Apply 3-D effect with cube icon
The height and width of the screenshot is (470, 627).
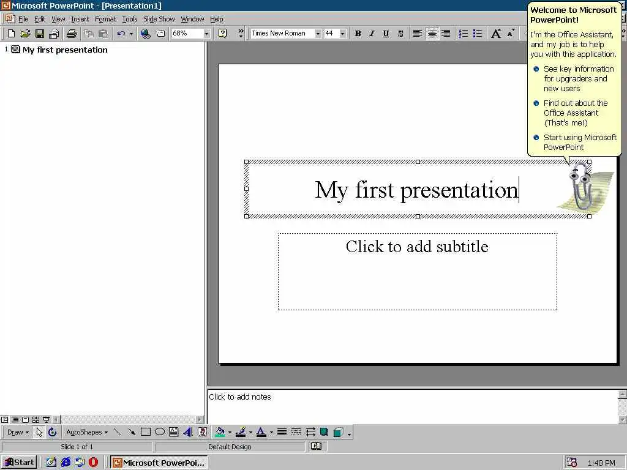(338, 432)
